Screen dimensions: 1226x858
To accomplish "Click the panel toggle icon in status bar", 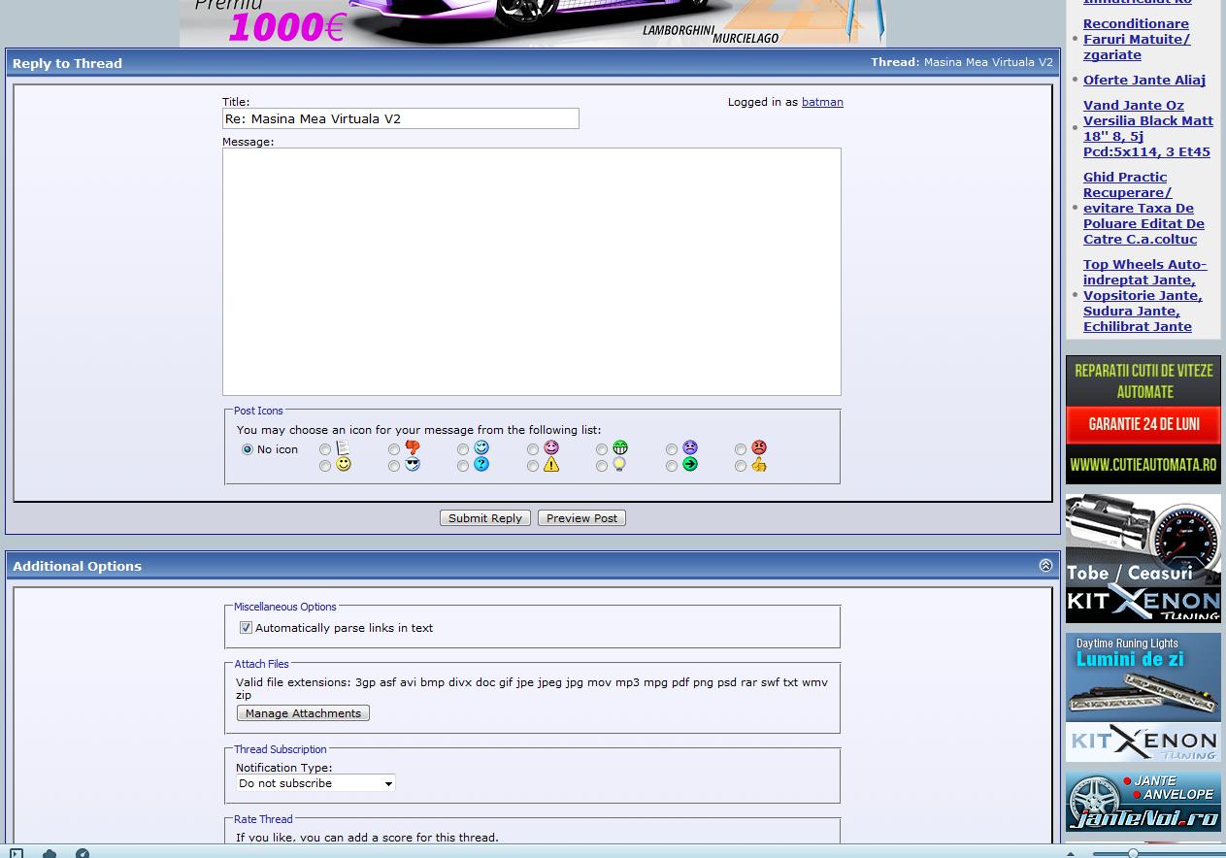I will tap(17, 853).
